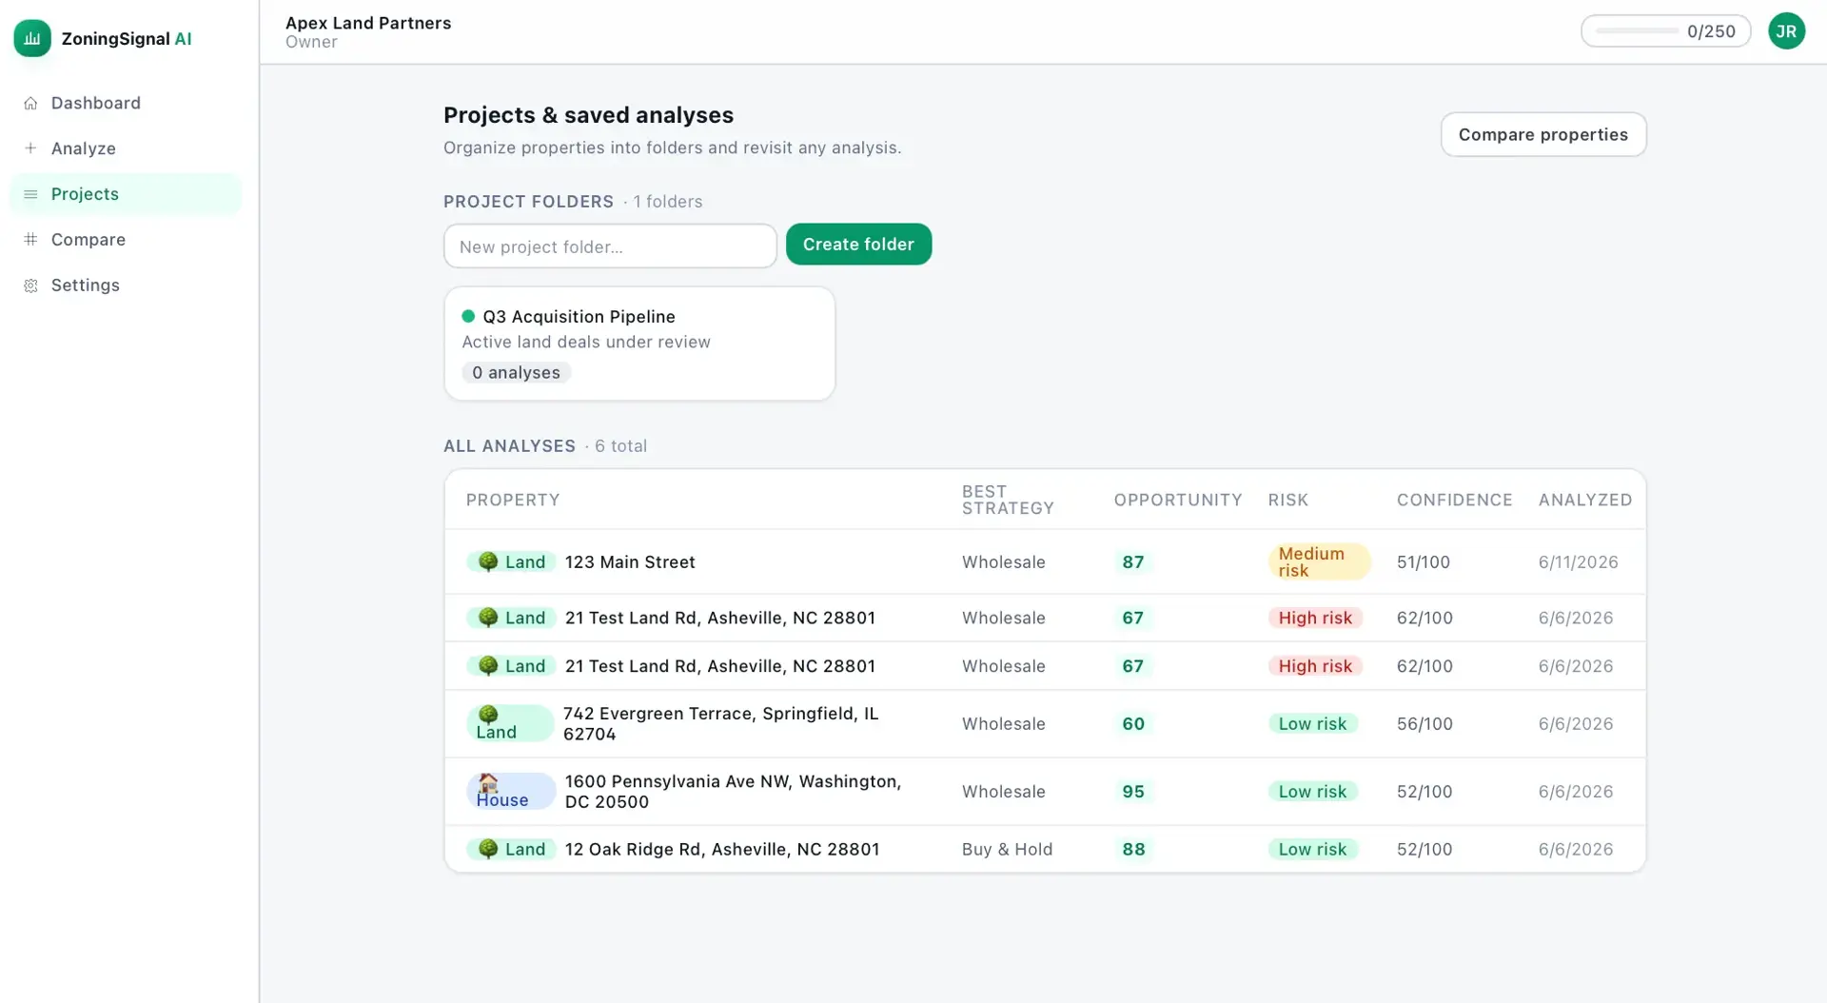Click the 0/250 usage progress bar

pos(1637,31)
